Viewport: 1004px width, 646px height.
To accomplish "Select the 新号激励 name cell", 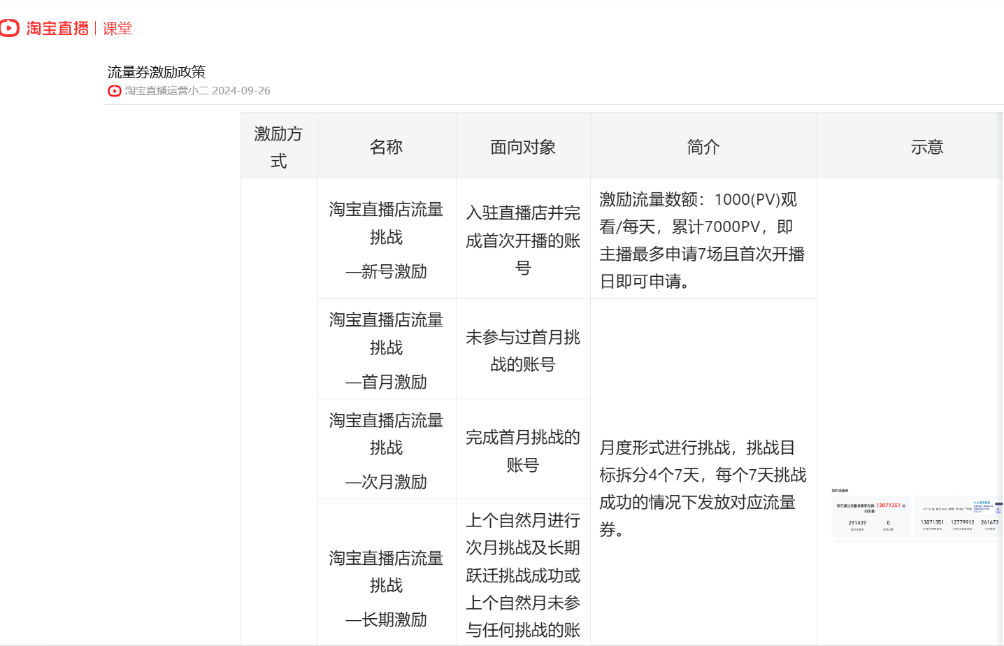I will (387, 238).
